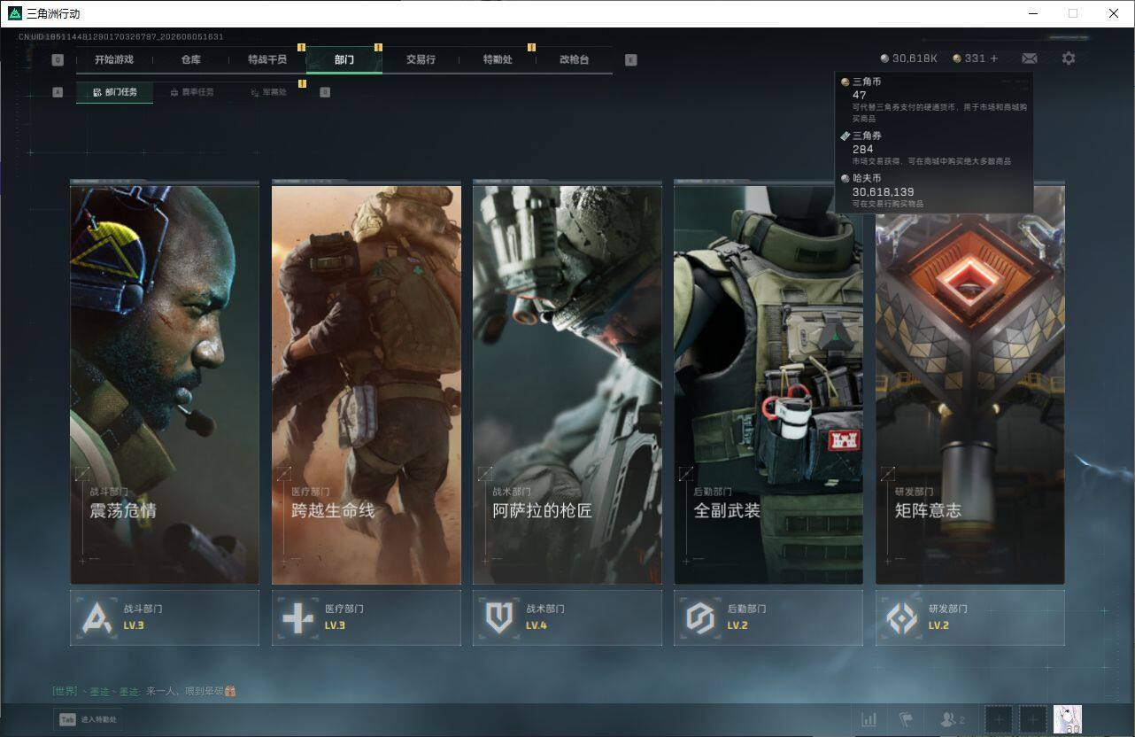Click the 战斗部门 LV.3 level panel
1135x737 pixels.
(165, 617)
